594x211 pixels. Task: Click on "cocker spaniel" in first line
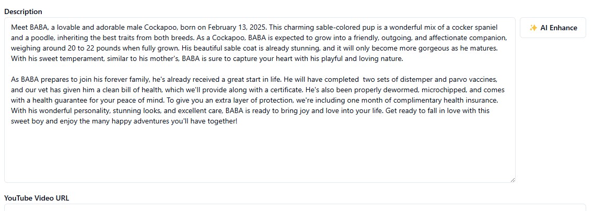[475, 28]
